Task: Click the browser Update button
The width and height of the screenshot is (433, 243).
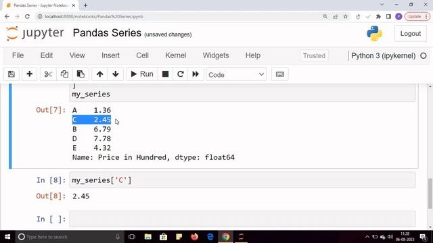Action: 417,16
